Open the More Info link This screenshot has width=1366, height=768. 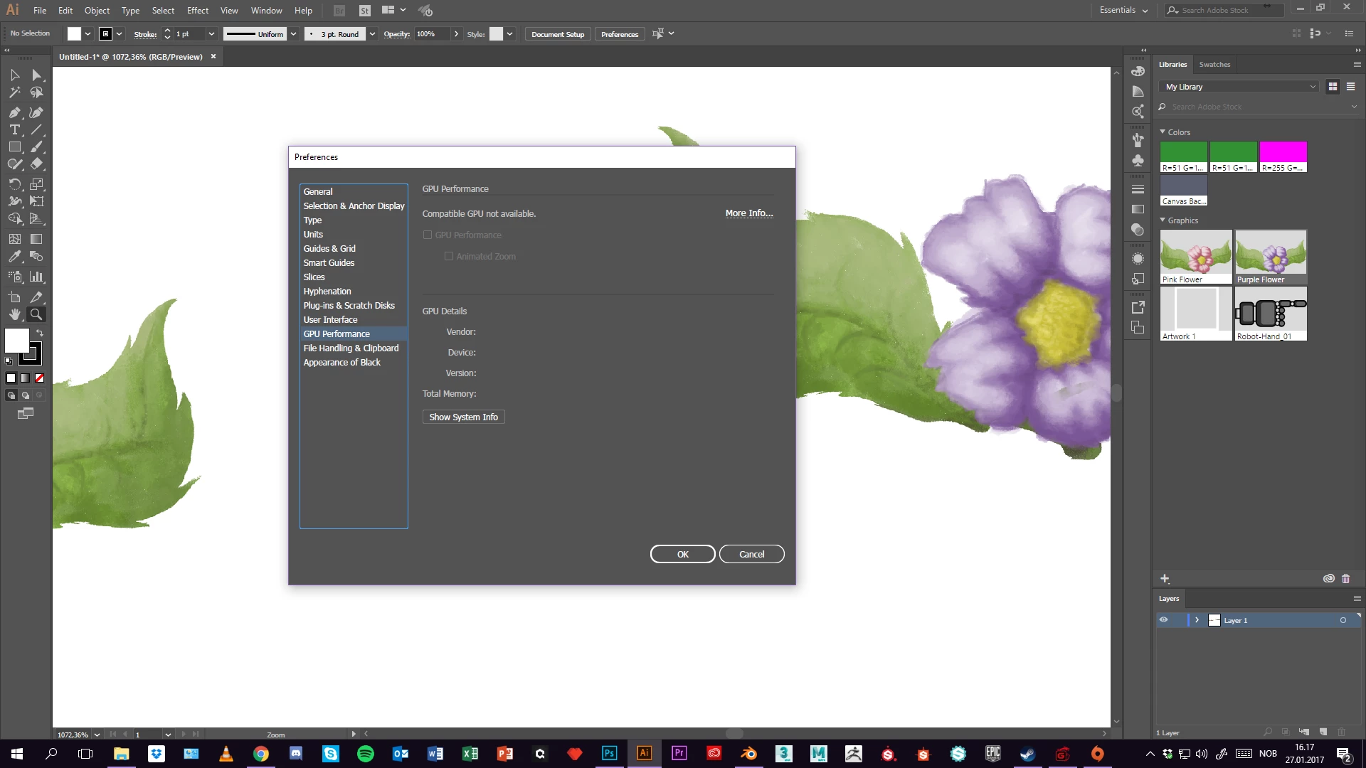click(x=748, y=213)
